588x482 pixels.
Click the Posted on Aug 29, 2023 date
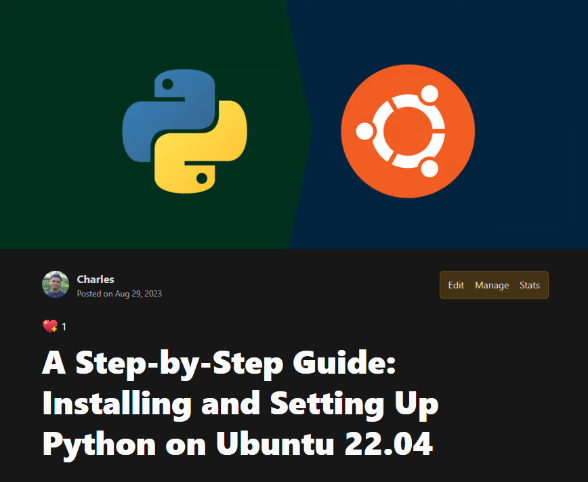(x=119, y=294)
